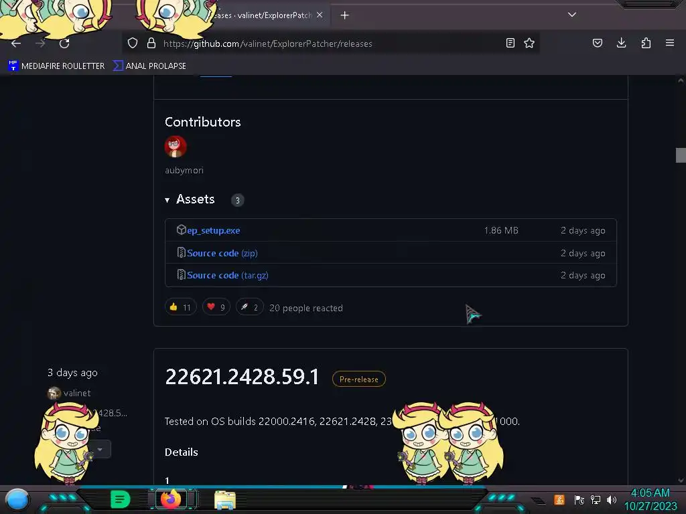The width and height of the screenshot is (686, 514).
Task: Download Source code (tar.gz)
Action: (x=228, y=275)
